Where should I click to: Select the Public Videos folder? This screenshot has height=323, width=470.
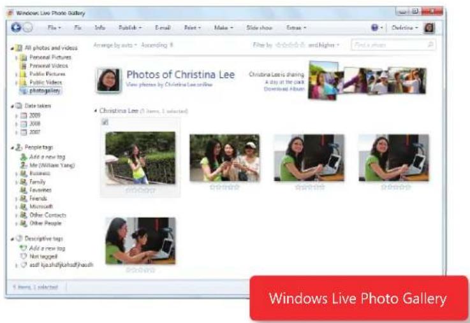tap(45, 82)
